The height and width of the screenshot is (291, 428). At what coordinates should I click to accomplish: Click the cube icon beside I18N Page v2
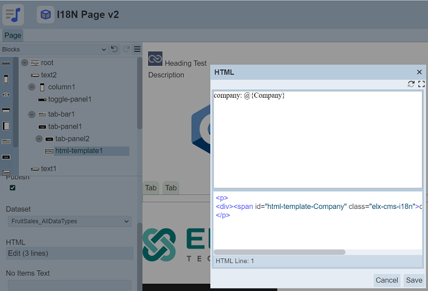[45, 14]
